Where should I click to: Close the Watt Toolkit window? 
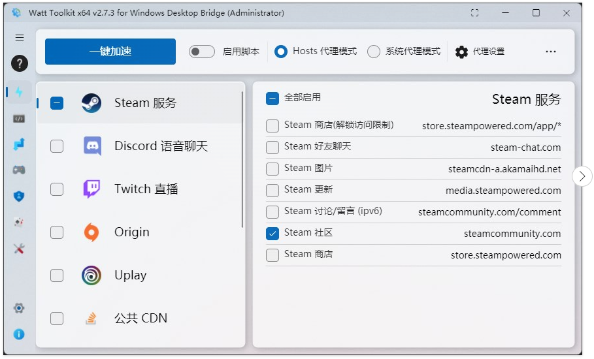coord(567,13)
